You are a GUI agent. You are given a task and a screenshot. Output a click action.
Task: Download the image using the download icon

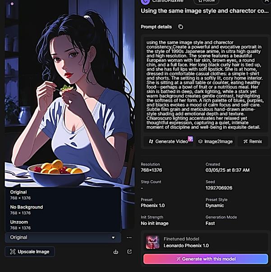pos(116,252)
